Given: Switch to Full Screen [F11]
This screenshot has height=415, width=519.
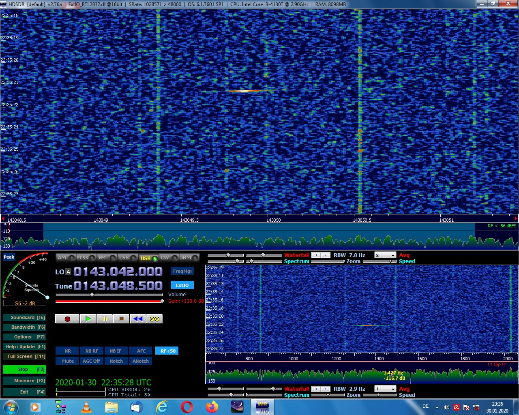Looking at the screenshot, I should click(x=25, y=356).
